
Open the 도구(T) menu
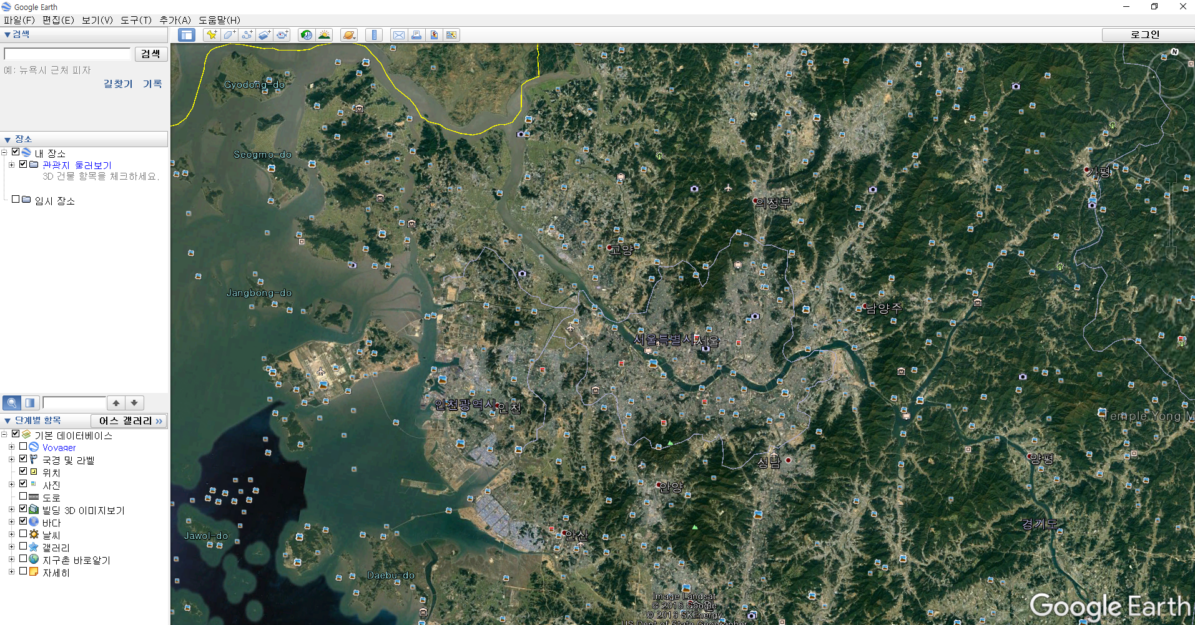pyautogui.click(x=136, y=20)
